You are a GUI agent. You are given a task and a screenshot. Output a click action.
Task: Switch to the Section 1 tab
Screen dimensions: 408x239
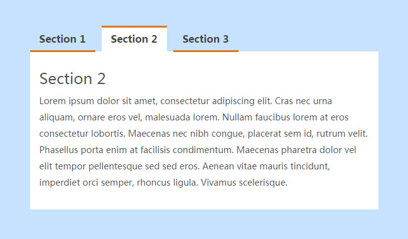click(x=62, y=39)
